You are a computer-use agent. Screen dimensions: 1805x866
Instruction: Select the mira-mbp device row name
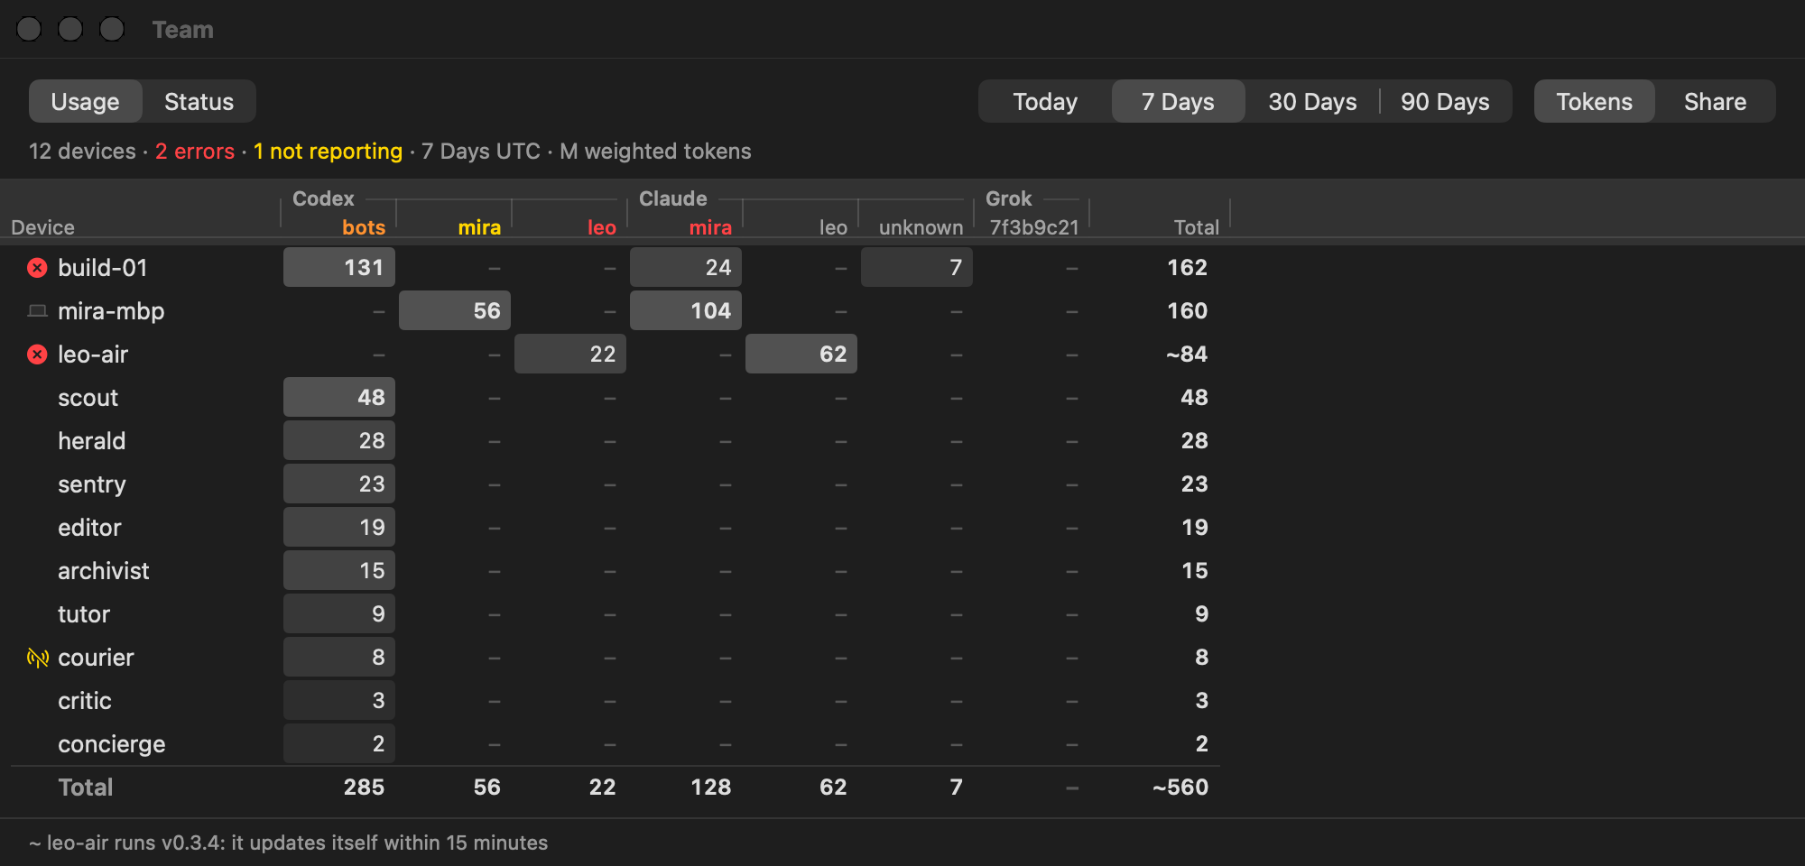tap(111, 311)
